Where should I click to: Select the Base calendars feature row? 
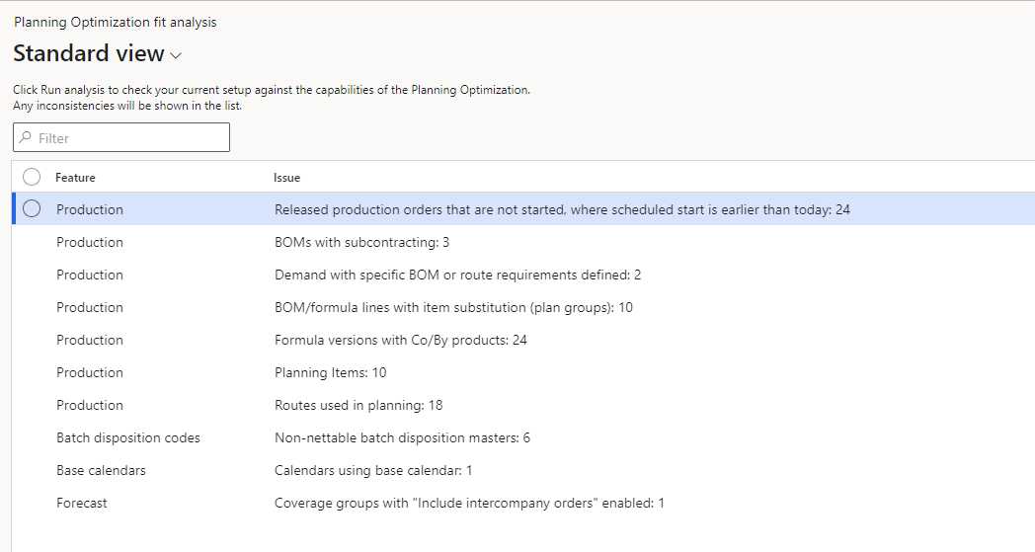pyautogui.click(x=101, y=470)
